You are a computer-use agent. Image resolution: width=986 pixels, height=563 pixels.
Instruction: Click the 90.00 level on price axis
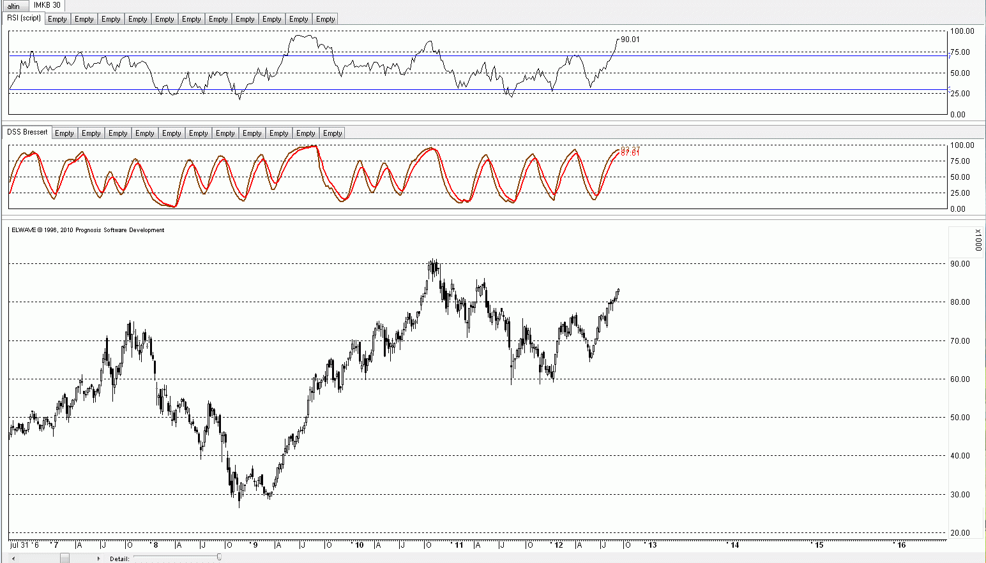pyautogui.click(x=960, y=264)
